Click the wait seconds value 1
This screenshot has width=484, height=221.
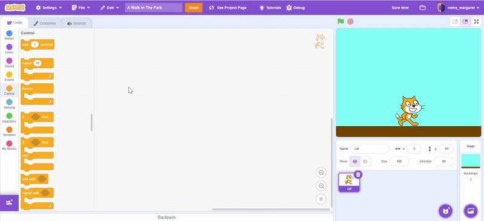(x=35, y=45)
